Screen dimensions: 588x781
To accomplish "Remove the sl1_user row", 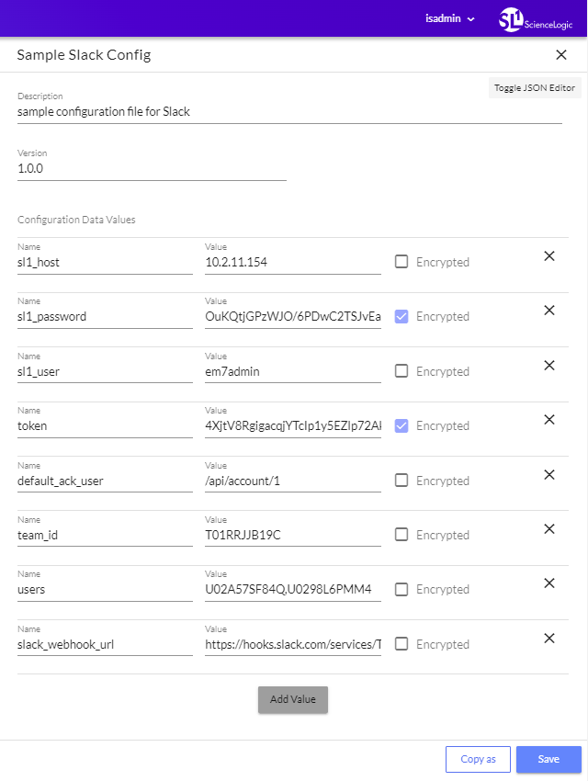I will [x=548, y=366].
